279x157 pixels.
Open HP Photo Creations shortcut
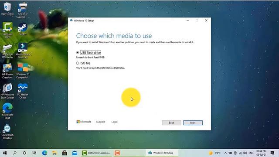(x=7, y=71)
